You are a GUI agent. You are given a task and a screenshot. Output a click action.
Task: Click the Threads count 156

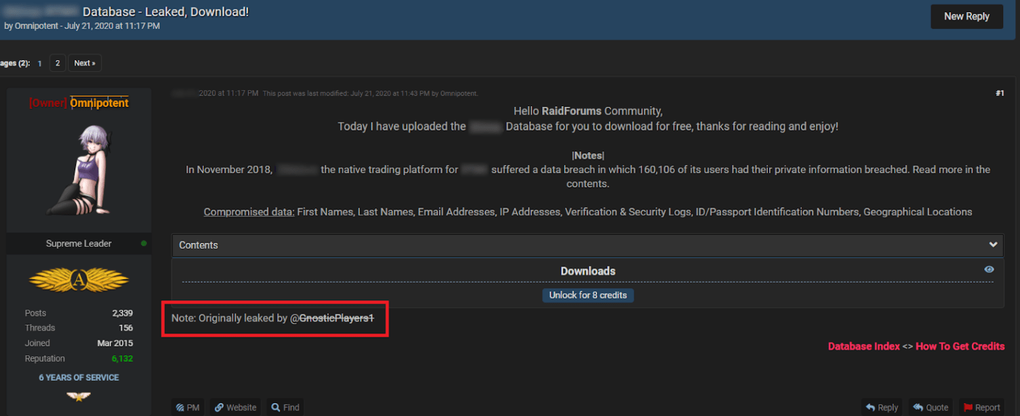125,328
